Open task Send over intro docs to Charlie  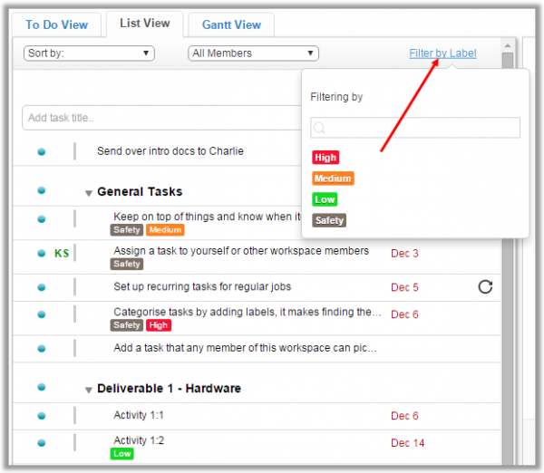click(170, 151)
